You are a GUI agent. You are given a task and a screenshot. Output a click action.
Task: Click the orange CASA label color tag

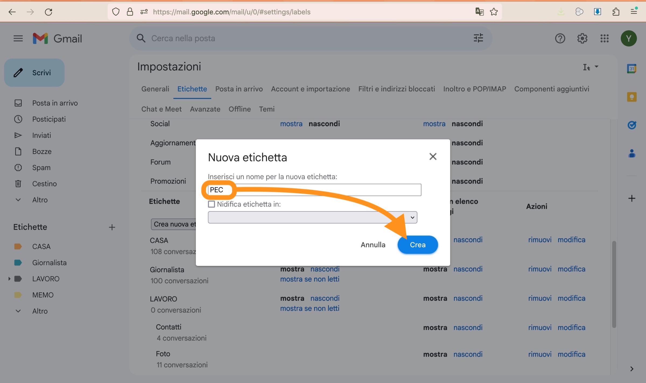(18, 246)
